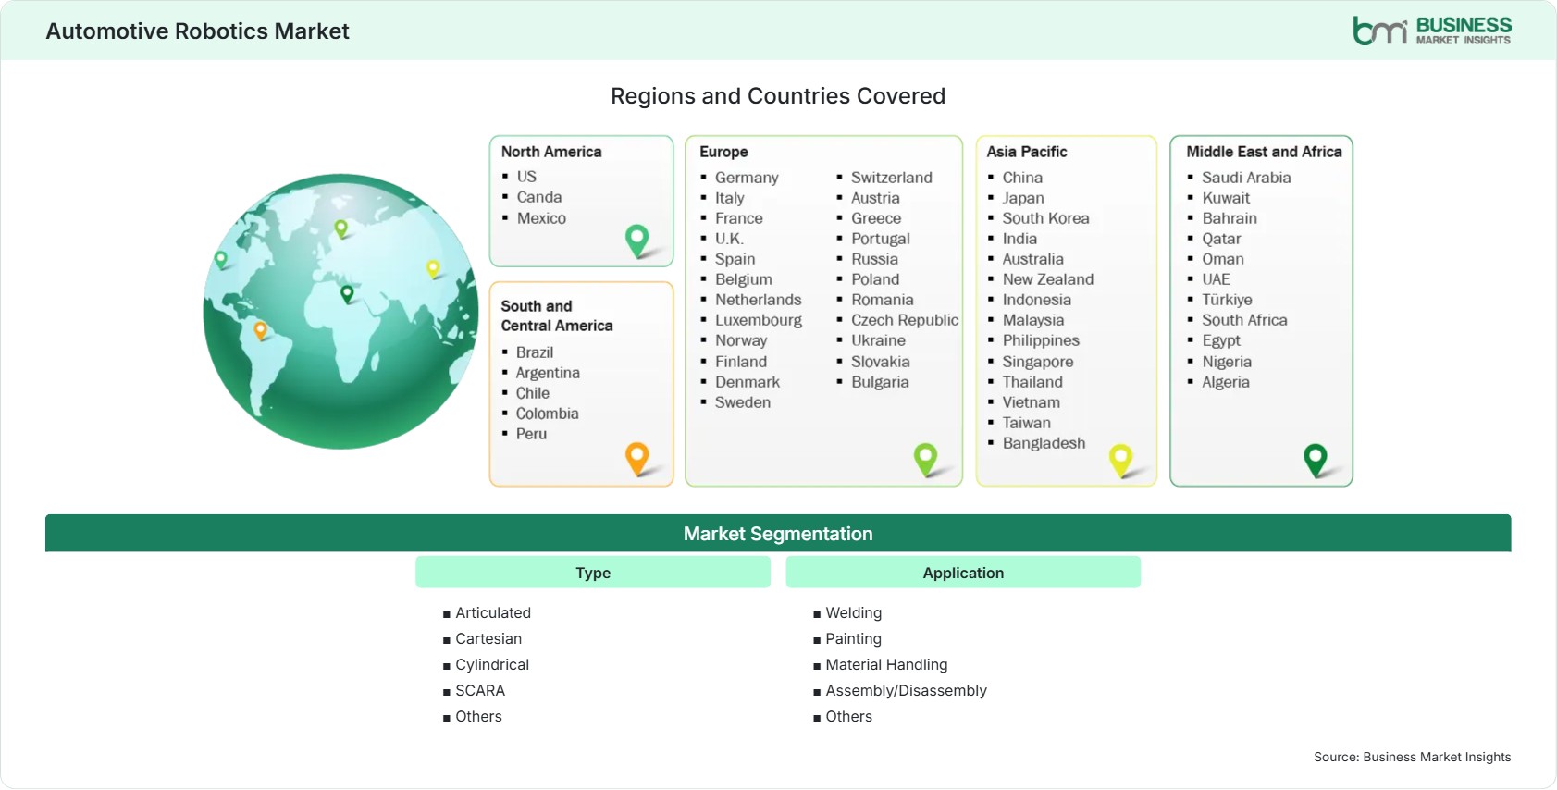This screenshot has width=1557, height=790.
Task: Click the orange pin on the globe's South America
Action: click(x=260, y=330)
